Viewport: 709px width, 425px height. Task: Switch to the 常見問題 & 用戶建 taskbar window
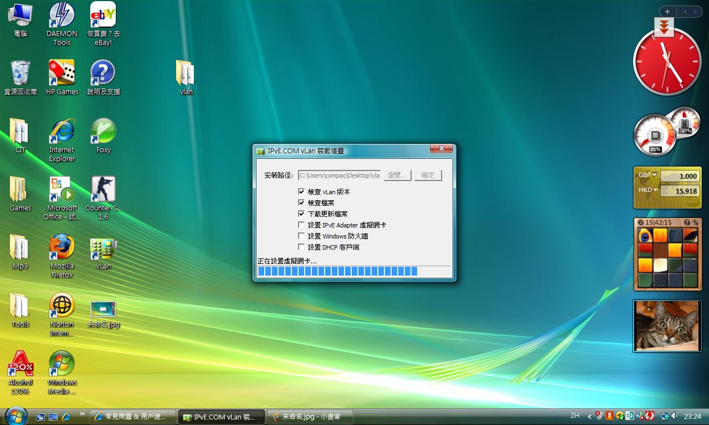pos(133,417)
